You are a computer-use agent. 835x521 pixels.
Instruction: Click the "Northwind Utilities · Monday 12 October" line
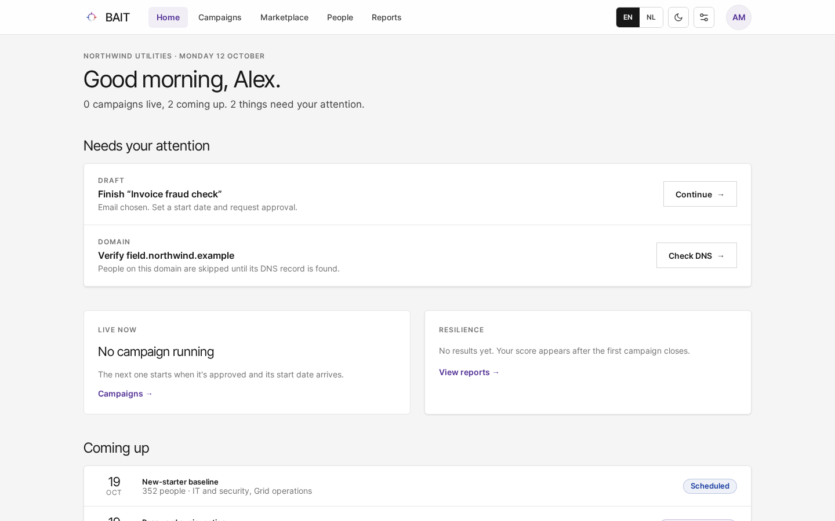click(x=174, y=56)
